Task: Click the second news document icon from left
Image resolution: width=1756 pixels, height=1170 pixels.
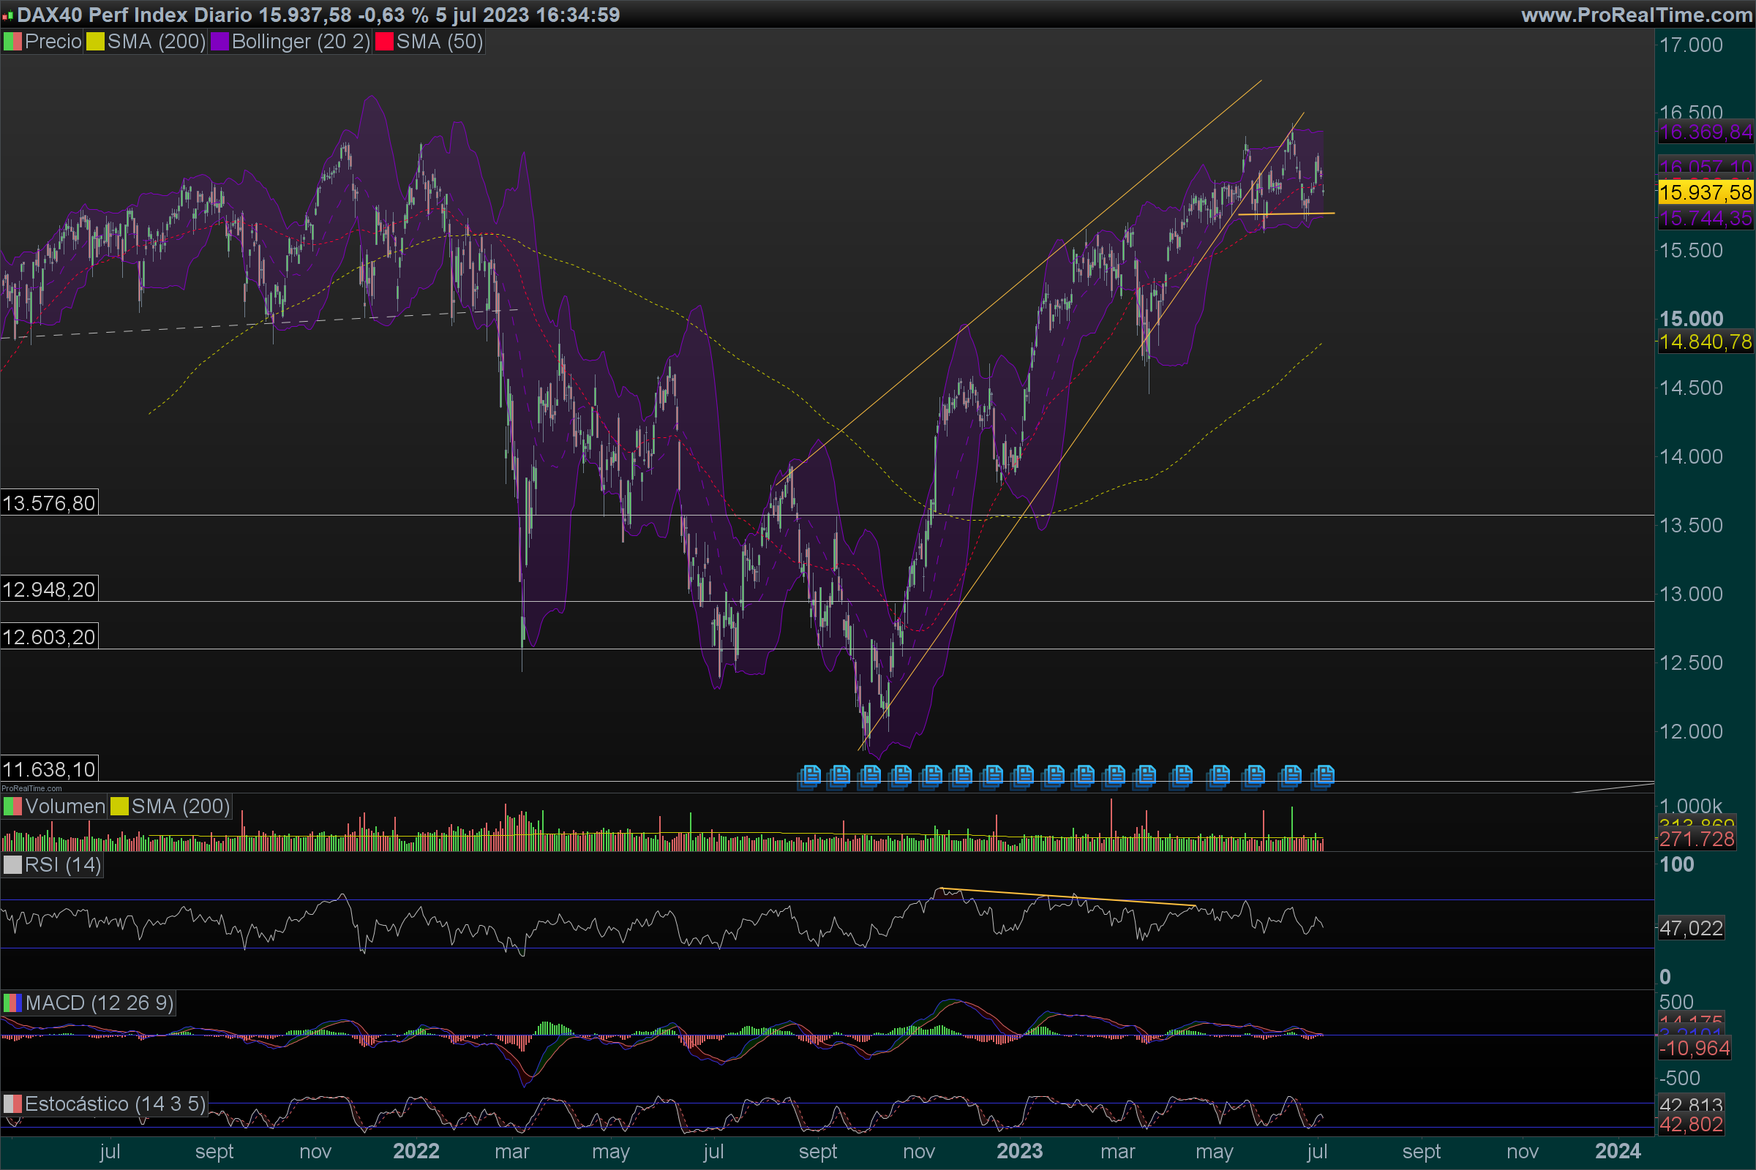Action: 840,776
